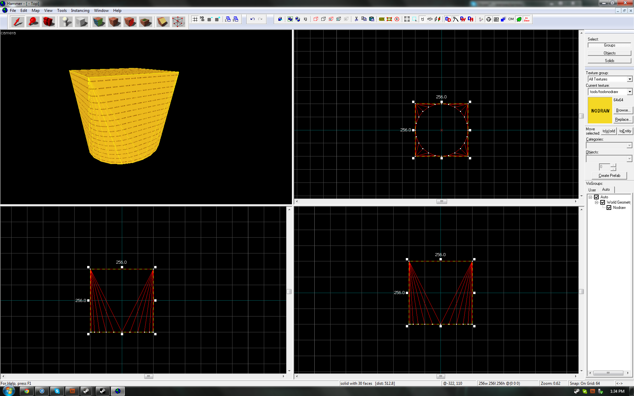Open the Texture group dropdown
This screenshot has width=634, height=396.
629,79
